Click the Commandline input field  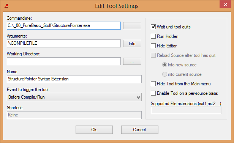coord(64,26)
